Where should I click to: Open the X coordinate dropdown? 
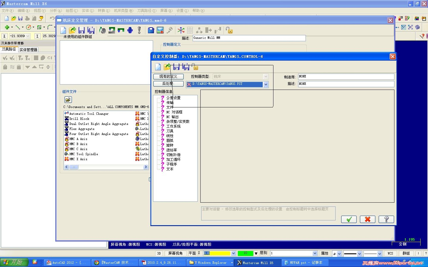28,36
